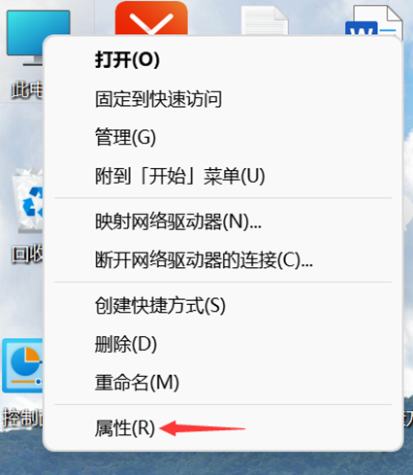This screenshot has height=475, width=413.
Task: Select 附到「开始」菜单(U) option
Action: point(223,176)
